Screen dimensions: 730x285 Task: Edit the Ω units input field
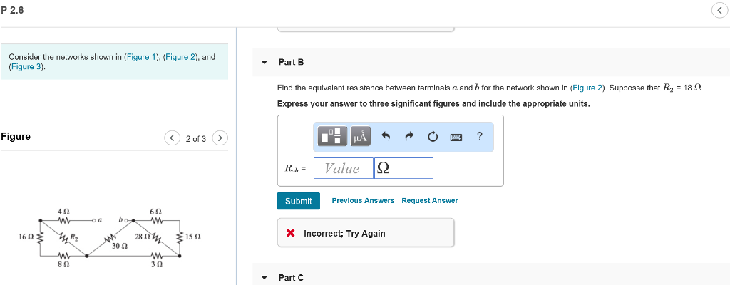(x=403, y=168)
